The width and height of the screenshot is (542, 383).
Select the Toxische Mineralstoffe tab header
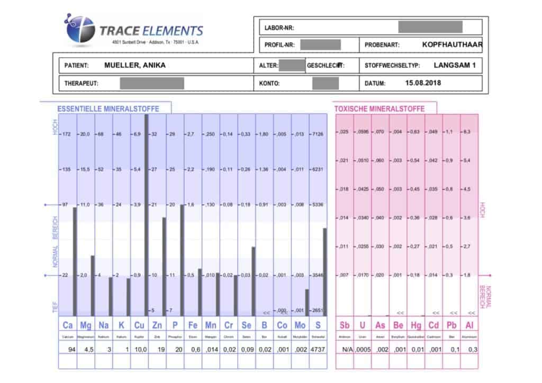(379, 109)
